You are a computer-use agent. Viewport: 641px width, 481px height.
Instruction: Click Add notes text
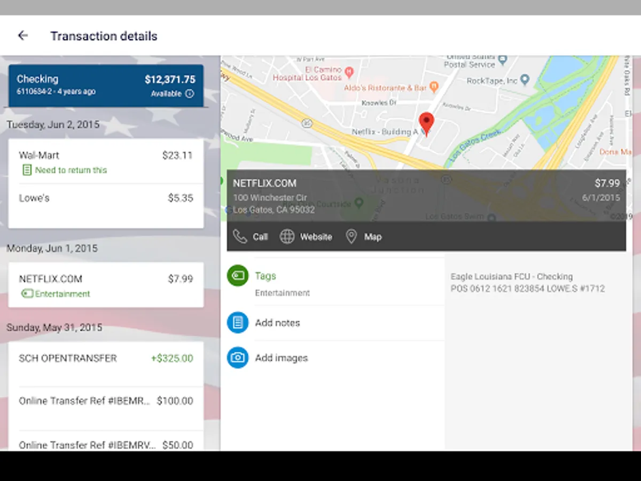point(277,323)
